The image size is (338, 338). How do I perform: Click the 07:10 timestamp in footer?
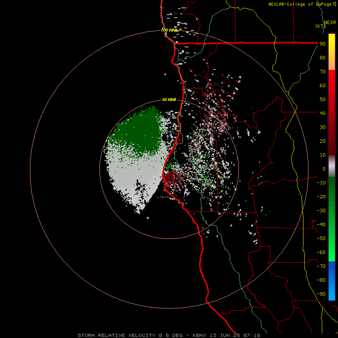coord(252,335)
